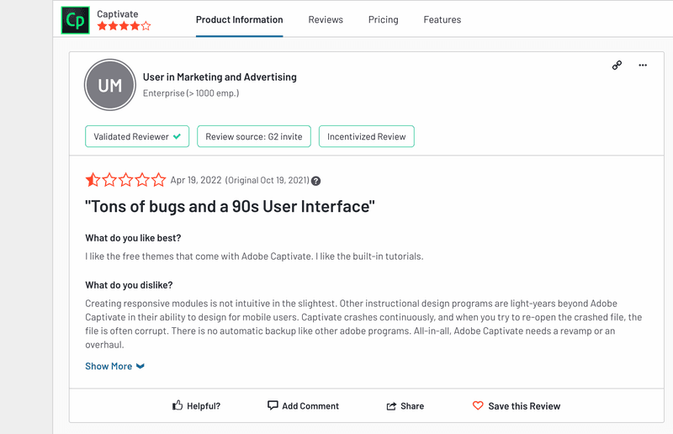Open the Pricing tab
The image size is (673, 434).
click(384, 19)
